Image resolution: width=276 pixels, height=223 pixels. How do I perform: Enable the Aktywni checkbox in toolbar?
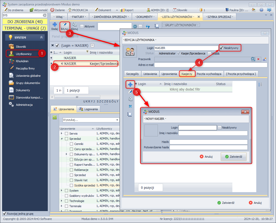[x=82, y=26]
